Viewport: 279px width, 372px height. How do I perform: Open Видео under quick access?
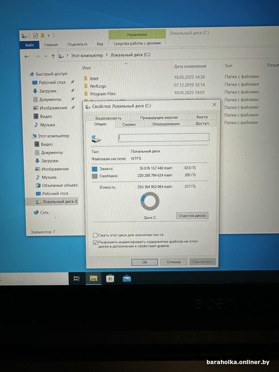click(x=46, y=116)
